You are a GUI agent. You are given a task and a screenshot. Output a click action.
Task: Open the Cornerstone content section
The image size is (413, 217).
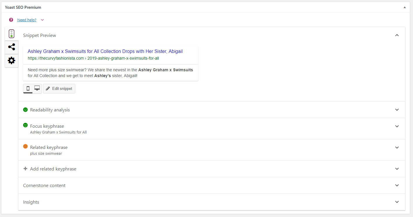44,186
